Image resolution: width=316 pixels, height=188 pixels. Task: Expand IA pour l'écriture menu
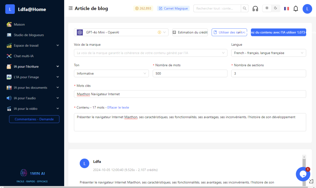[x=32, y=67]
